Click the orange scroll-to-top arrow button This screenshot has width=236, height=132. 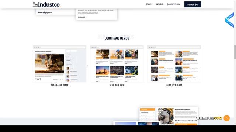click(227, 118)
